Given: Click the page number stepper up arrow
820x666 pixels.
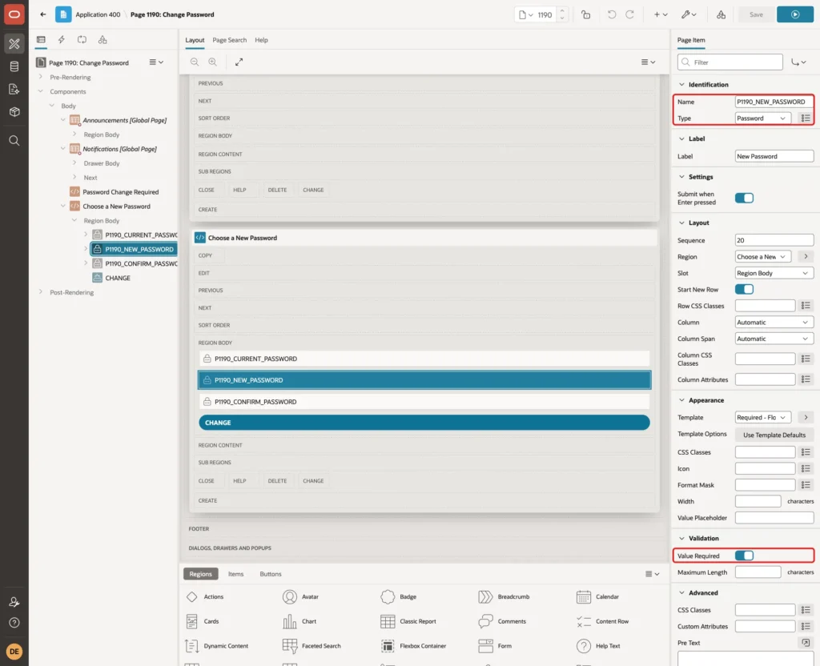Looking at the screenshot, I should click(562, 10).
